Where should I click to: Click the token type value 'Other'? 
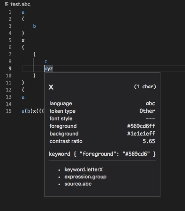[147, 111]
